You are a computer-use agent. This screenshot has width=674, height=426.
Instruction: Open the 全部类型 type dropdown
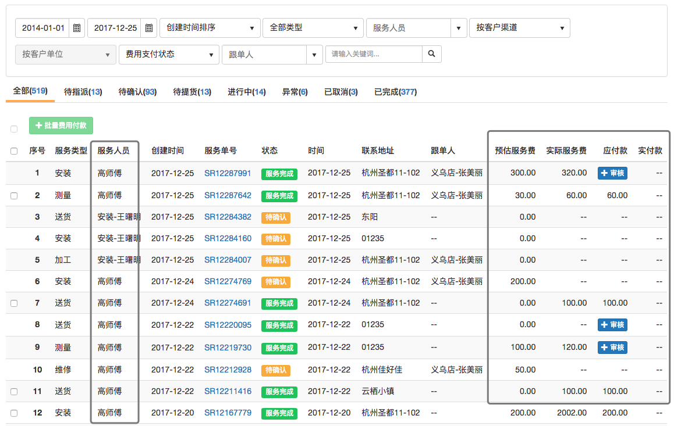[313, 28]
